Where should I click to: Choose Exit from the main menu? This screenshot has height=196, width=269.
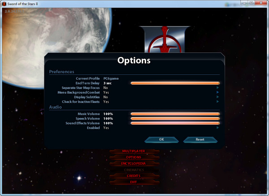pos(134,182)
